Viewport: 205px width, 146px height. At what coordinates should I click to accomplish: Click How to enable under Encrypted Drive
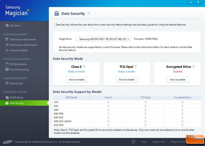178,79
